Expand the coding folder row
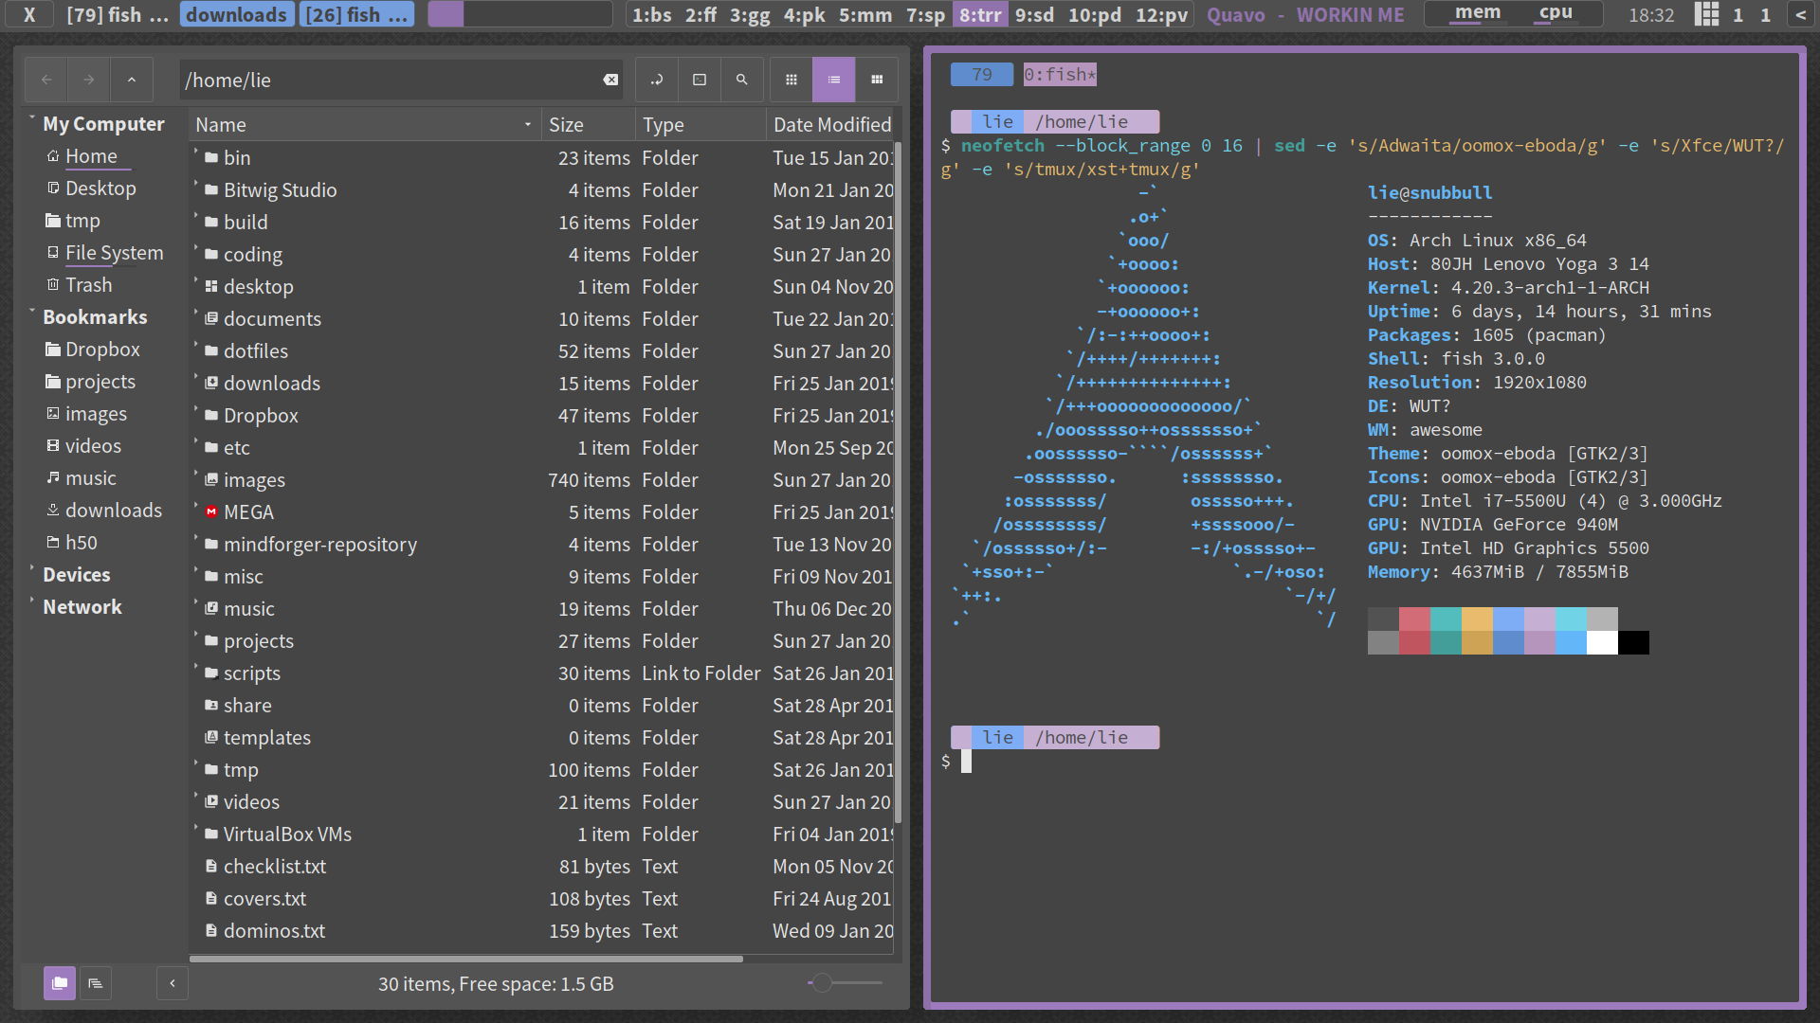 196,249
